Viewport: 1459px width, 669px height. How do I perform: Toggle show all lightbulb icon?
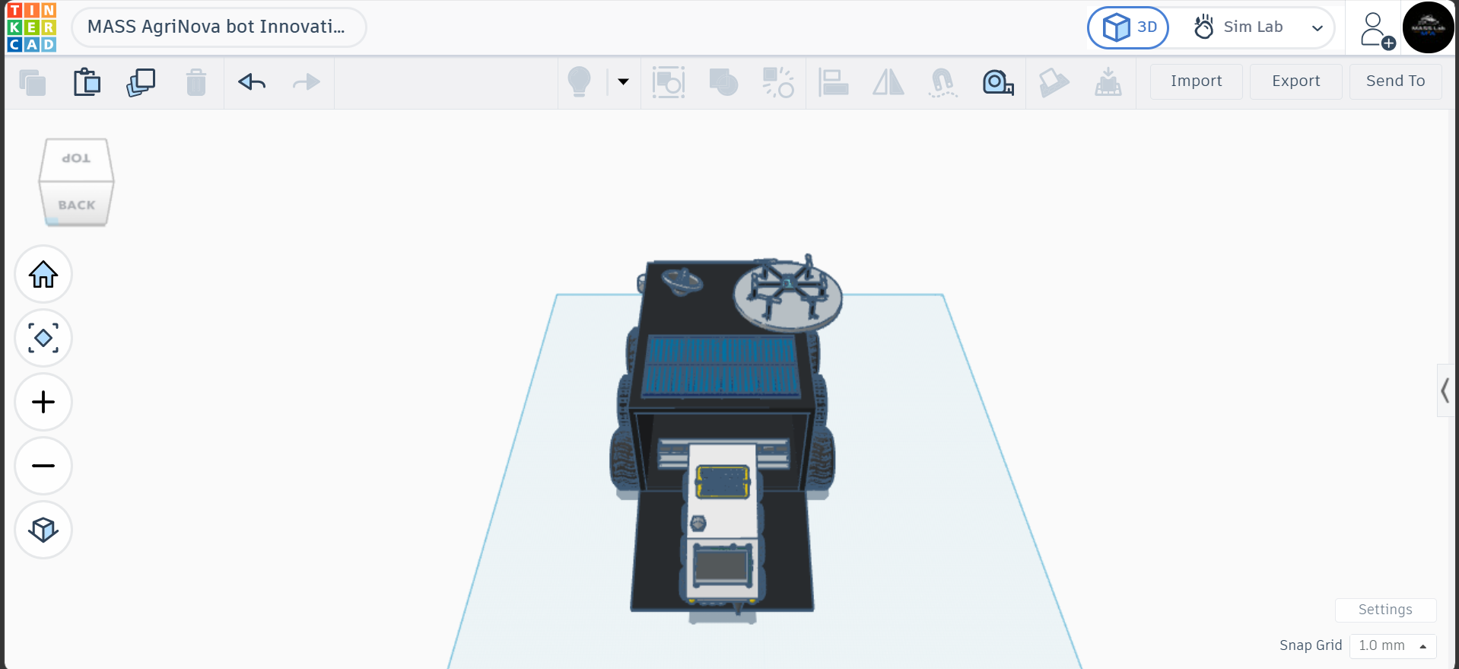click(x=580, y=81)
